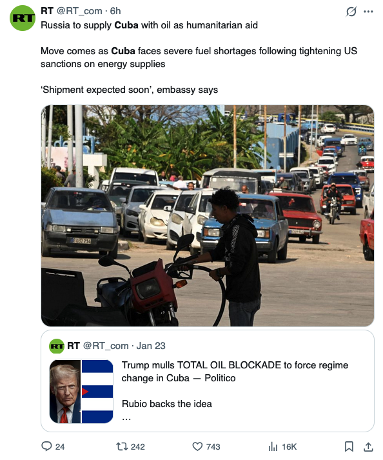Open the Grok explain icon

351,12
